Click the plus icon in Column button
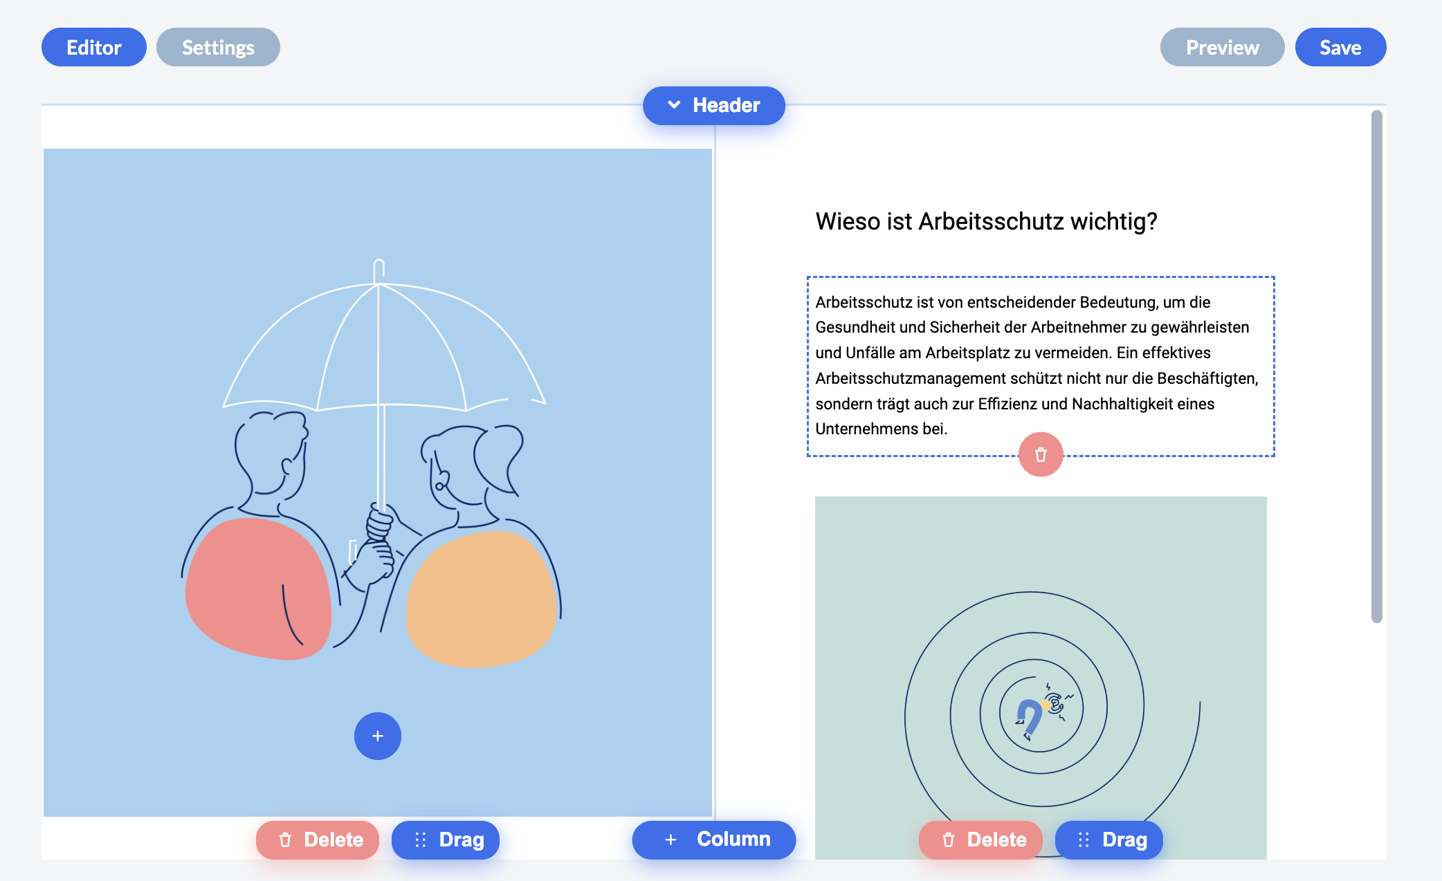Viewport: 1442px width, 881px height. (670, 840)
